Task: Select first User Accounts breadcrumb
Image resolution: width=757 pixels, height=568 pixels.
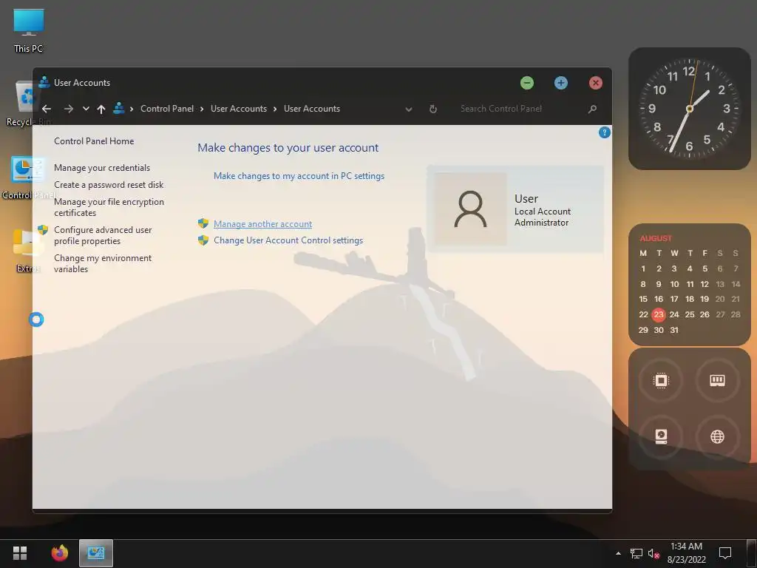Action: click(x=239, y=109)
